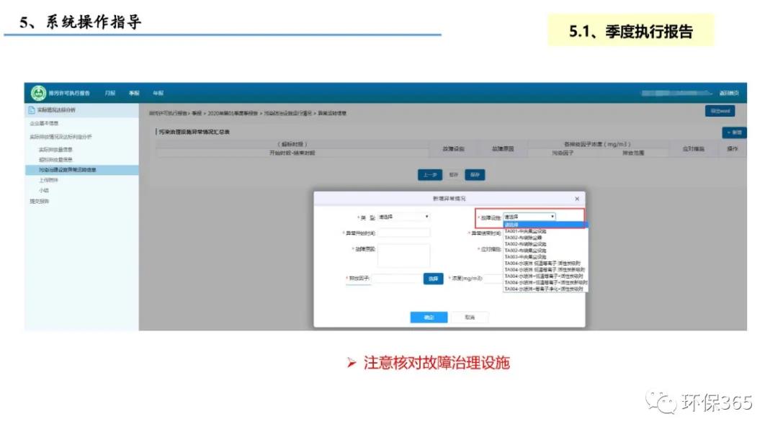The image size is (778, 437).
Task: Choose last TA004 option in dropdown list
Action: point(544,289)
